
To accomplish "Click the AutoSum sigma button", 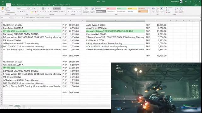I will pyautogui.click(x=169, y=8).
